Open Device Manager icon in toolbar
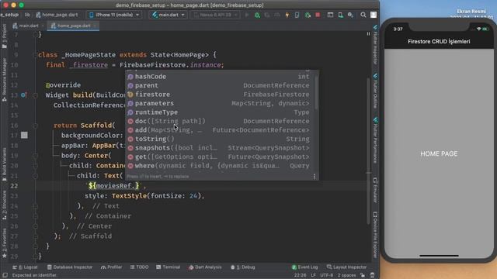497x279 pixels. point(340,15)
